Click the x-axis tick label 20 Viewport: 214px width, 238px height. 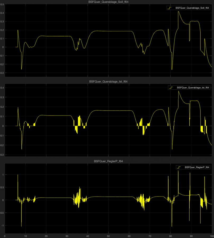46,236
